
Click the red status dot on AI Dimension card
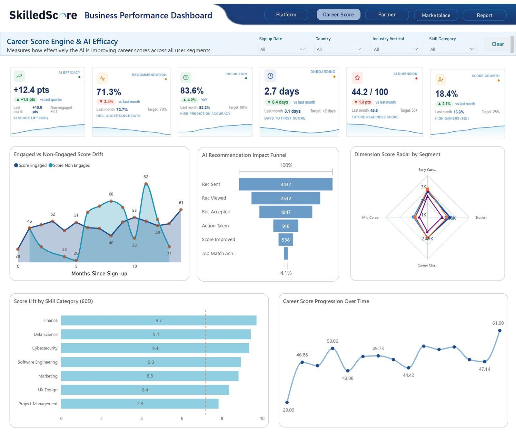click(416, 78)
